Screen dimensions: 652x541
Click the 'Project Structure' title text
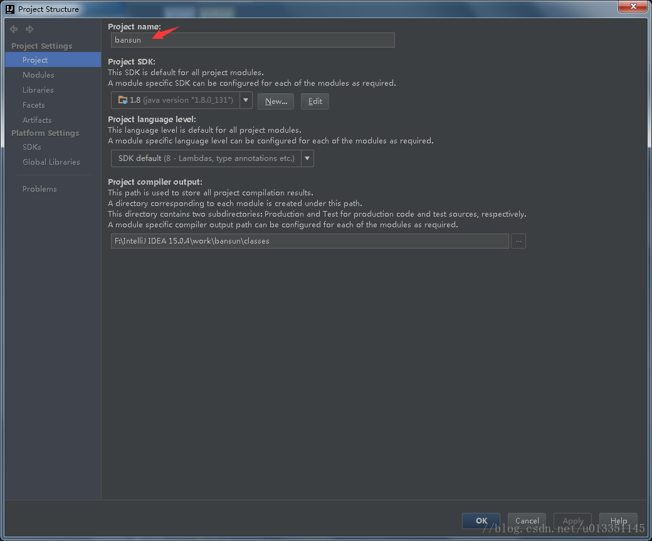48,9
